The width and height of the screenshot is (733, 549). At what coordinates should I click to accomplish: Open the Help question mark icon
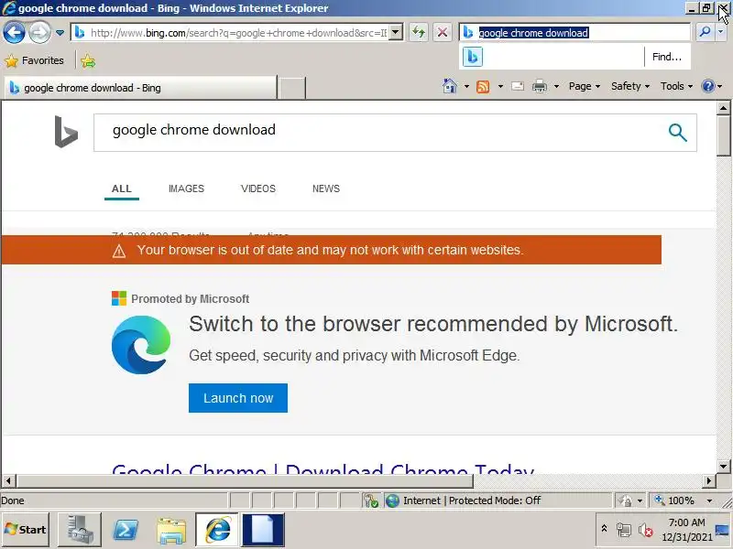click(708, 86)
